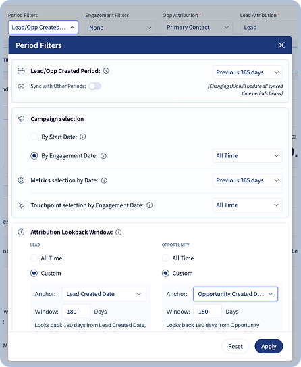Open Lead Created Date anchor dropdown

point(104,294)
